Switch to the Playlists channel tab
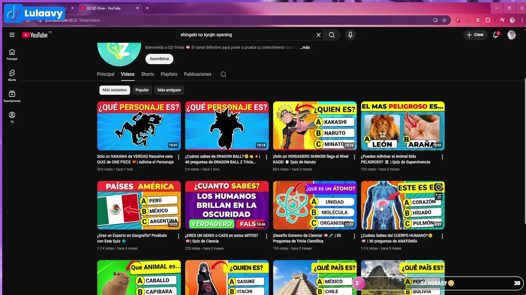Image resolution: width=526 pixels, height=295 pixels. pos(169,74)
